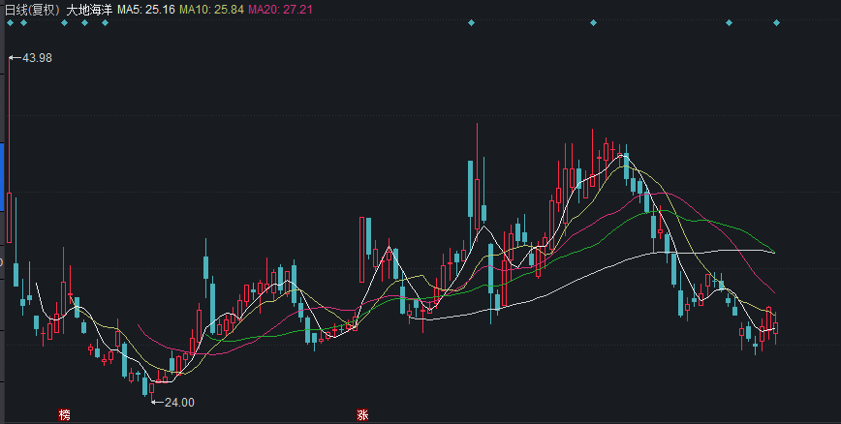The height and width of the screenshot is (424, 841).
Task: Click the leftmost diamond event marker
Action: [x=10, y=22]
